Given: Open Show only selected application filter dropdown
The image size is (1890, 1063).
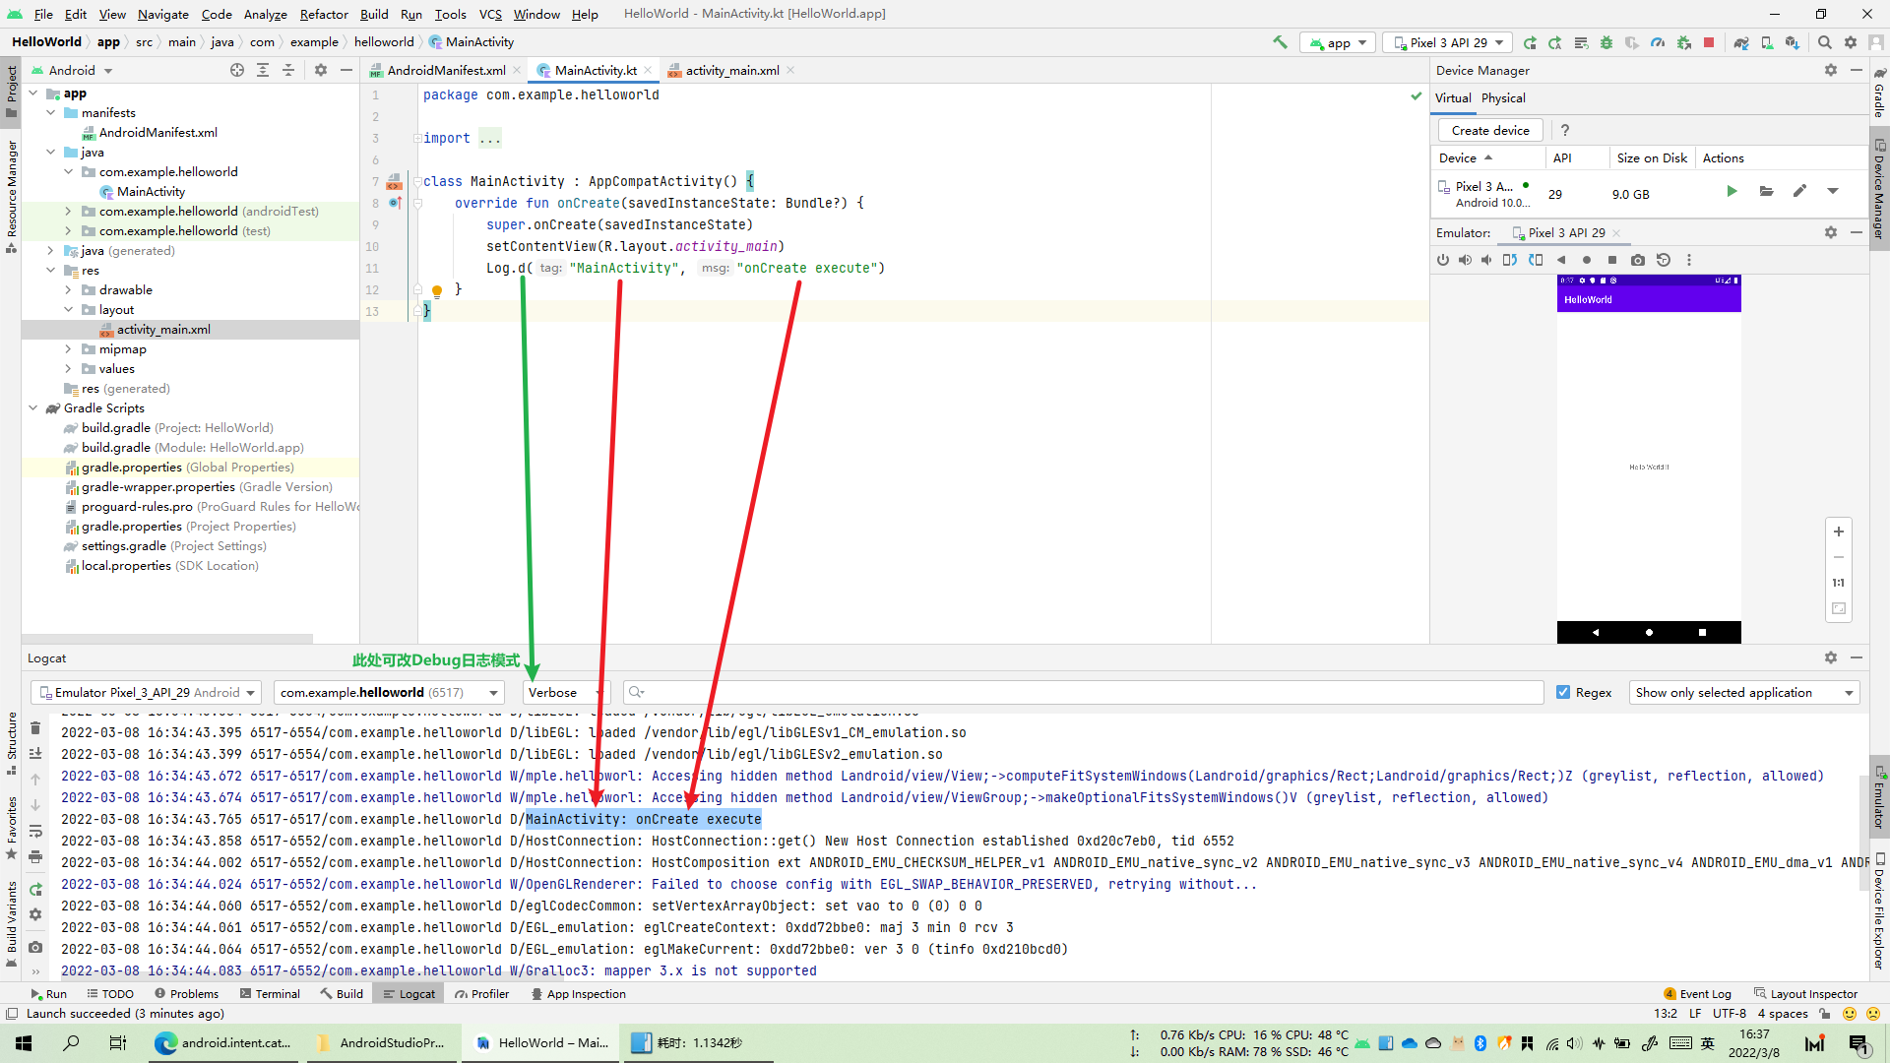Looking at the screenshot, I should 1743,692.
